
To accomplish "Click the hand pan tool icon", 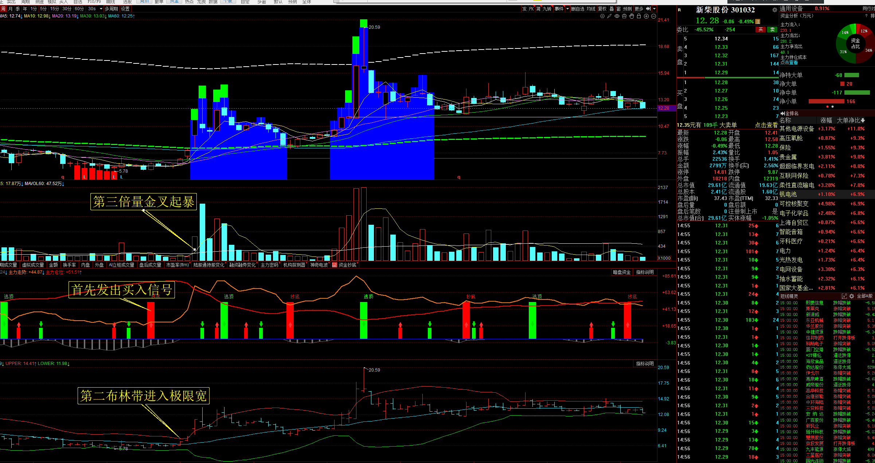I will 632,16.
